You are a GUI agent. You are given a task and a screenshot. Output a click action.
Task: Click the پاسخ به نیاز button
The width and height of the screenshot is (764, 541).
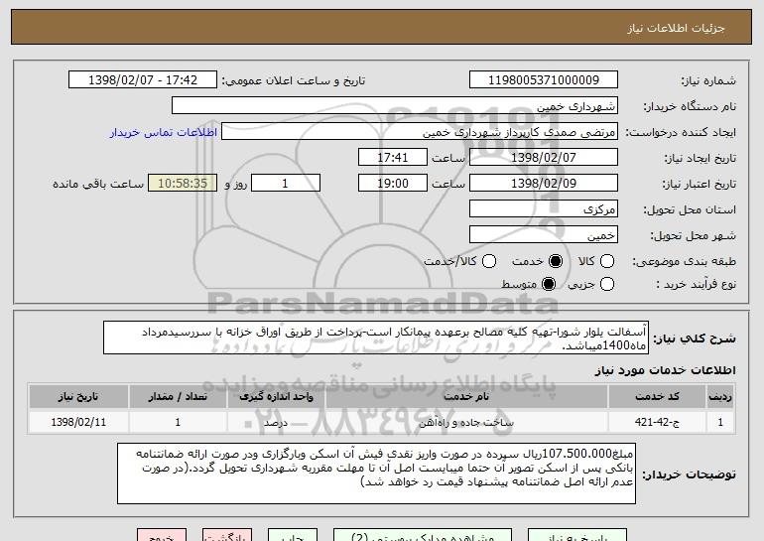pyautogui.click(x=577, y=535)
